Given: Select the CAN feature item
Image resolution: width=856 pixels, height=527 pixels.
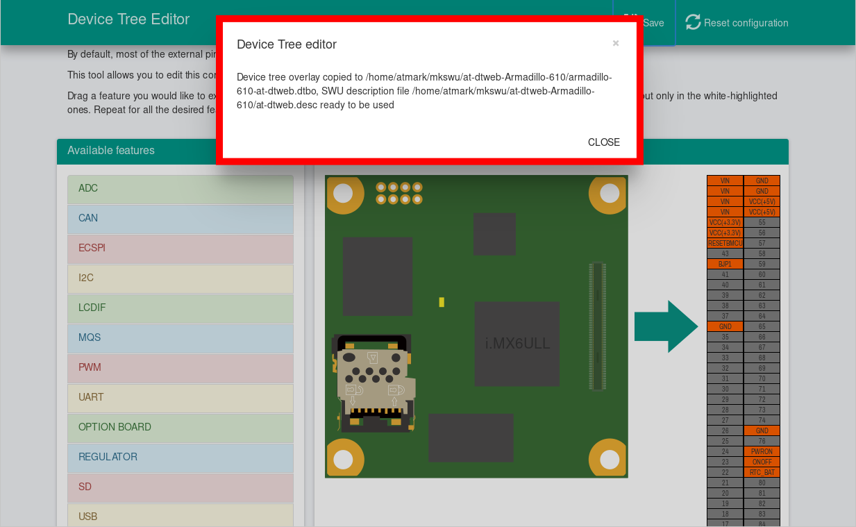Looking at the screenshot, I should pos(180,219).
